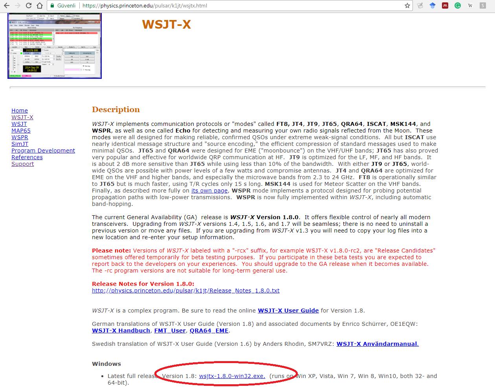Click the pen-and-bird extension icon
The image size is (495, 387).
click(x=420, y=5)
